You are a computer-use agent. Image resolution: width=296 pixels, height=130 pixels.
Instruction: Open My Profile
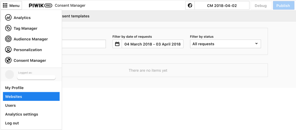(x=14, y=88)
